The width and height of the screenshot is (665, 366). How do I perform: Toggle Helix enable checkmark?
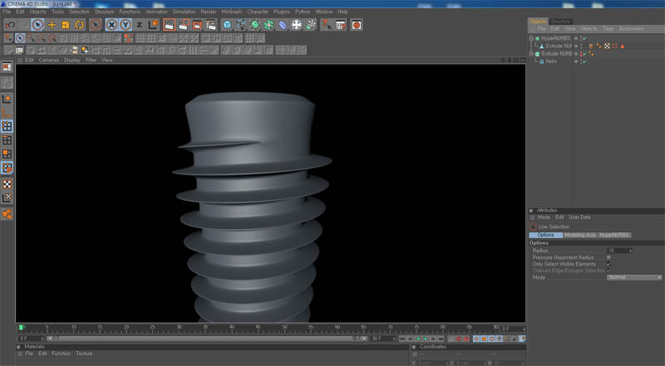[x=585, y=61]
